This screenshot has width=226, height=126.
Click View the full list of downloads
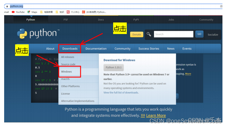pyautogui.click(x=121, y=93)
